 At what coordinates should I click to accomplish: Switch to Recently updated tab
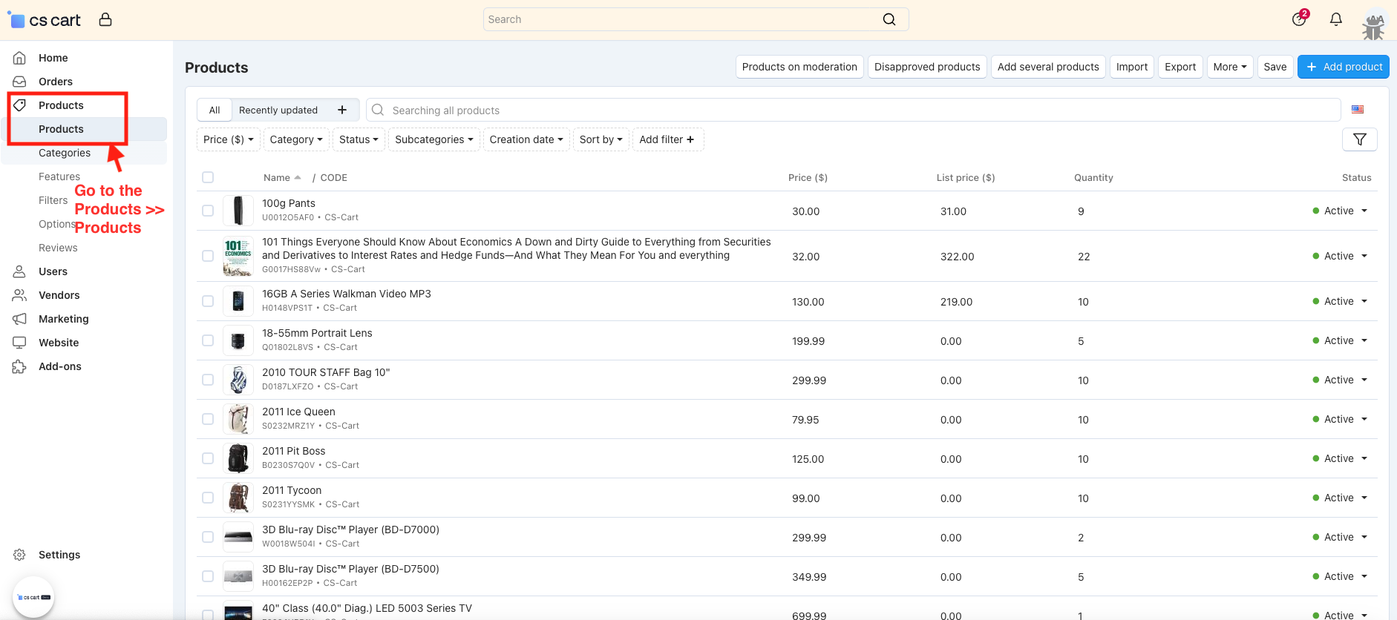point(278,110)
